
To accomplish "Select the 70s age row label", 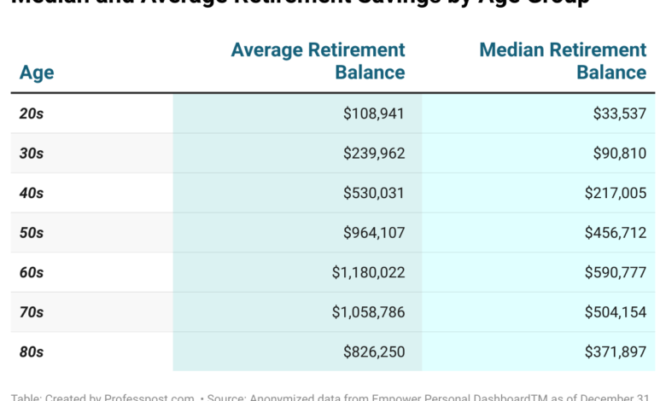I will pos(32,312).
